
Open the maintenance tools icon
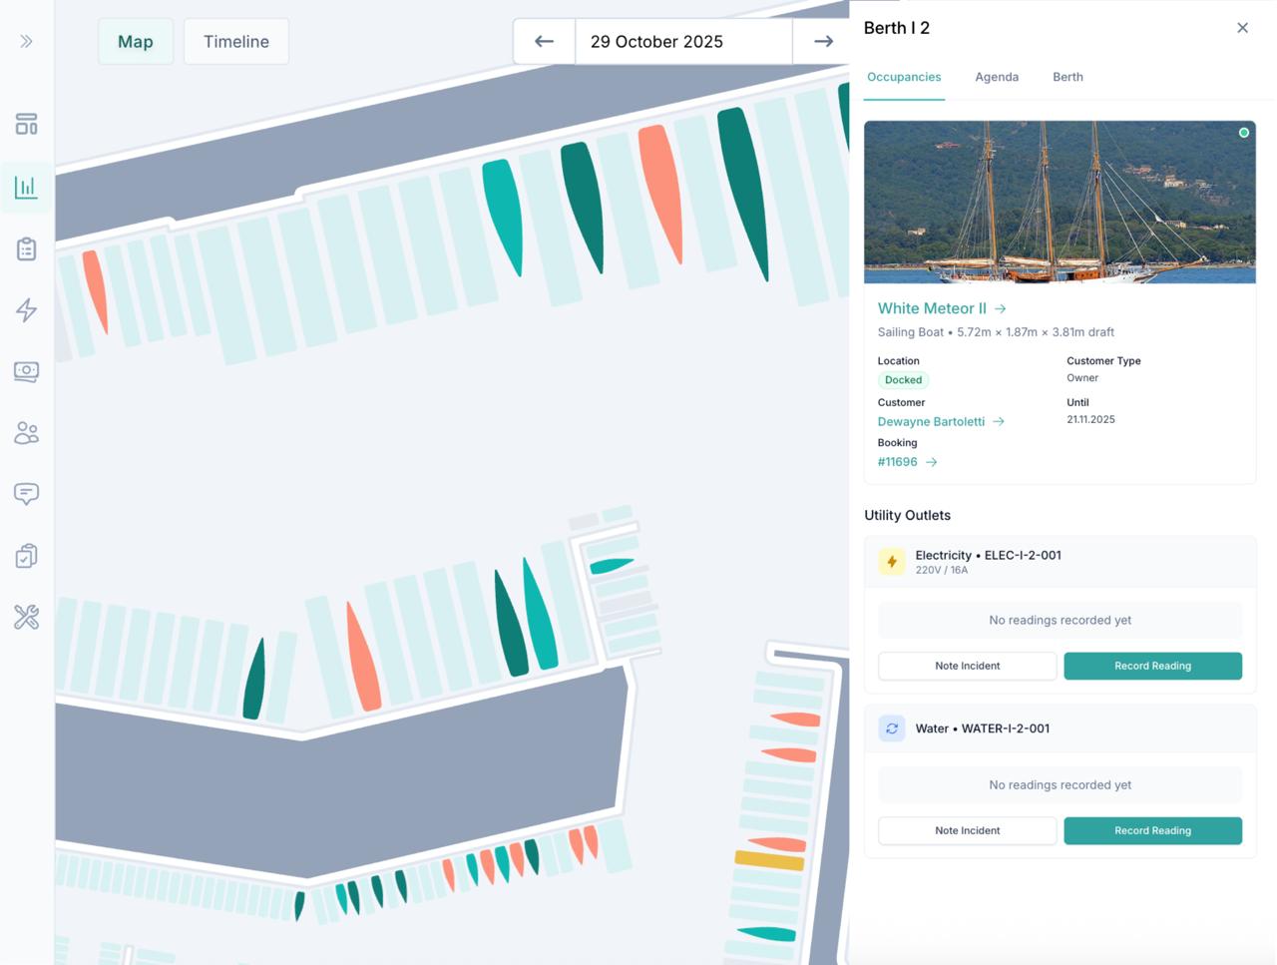tap(26, 617)
